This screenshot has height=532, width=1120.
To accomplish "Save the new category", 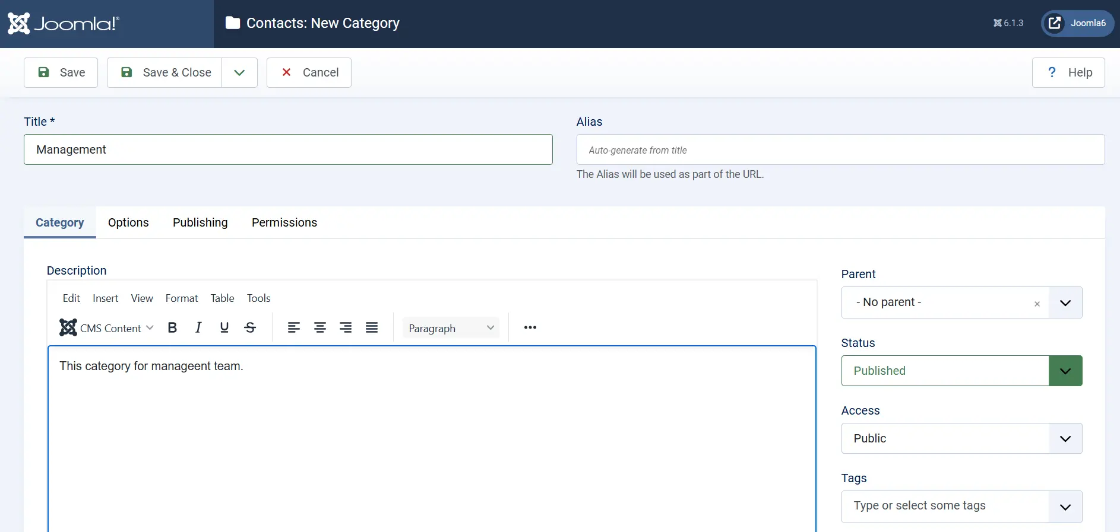I will click(61, 72).
